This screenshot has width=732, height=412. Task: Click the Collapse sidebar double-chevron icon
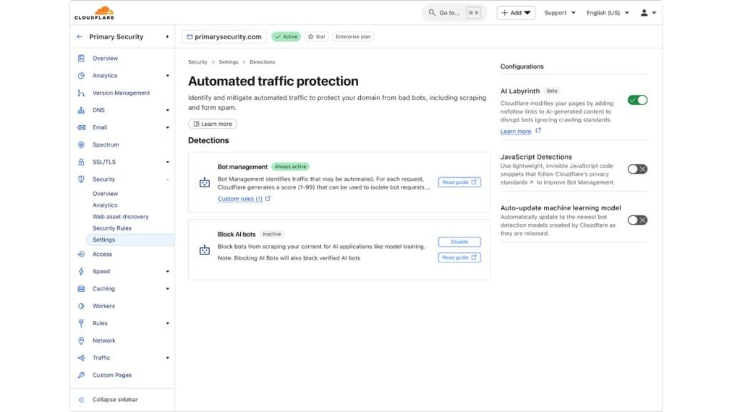click(x=81, y=400)
